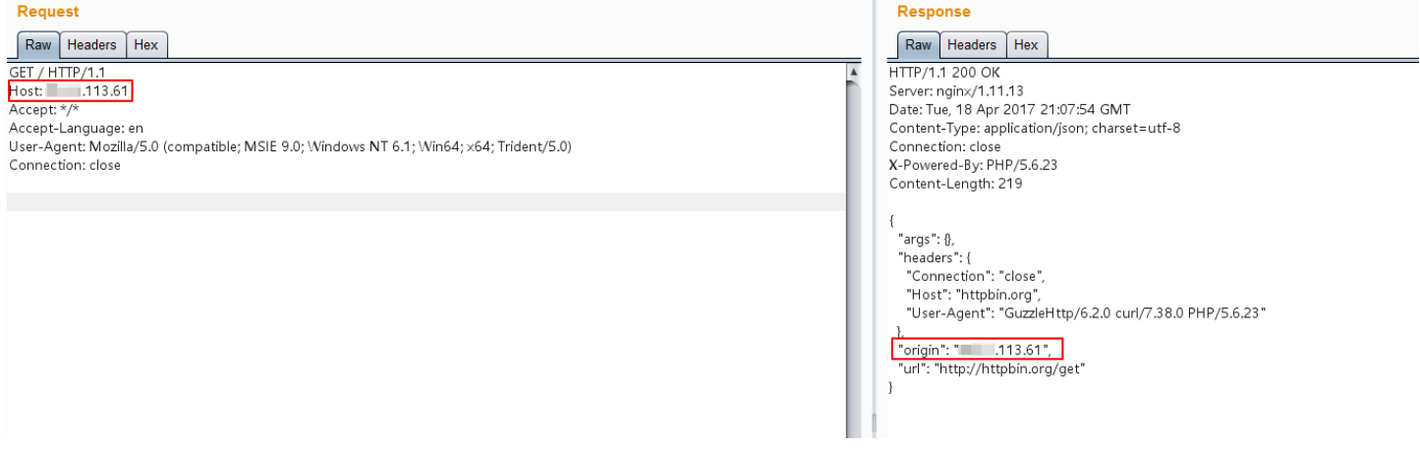Click the divider between Request and Response panes
Viewport: 1420px width, 449px height.
coord(873,246)
